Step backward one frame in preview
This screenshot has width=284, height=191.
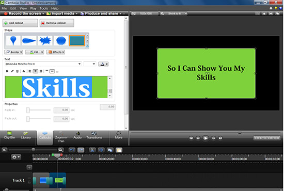pyautogui.click(x=198, y=138)
